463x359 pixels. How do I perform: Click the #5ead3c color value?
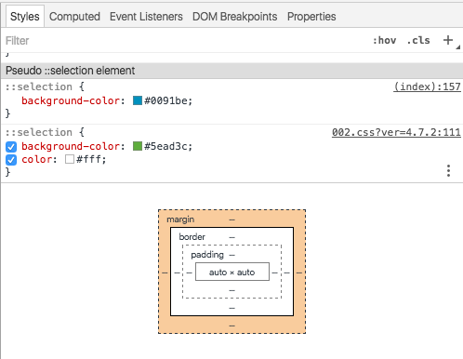point(165,146)
